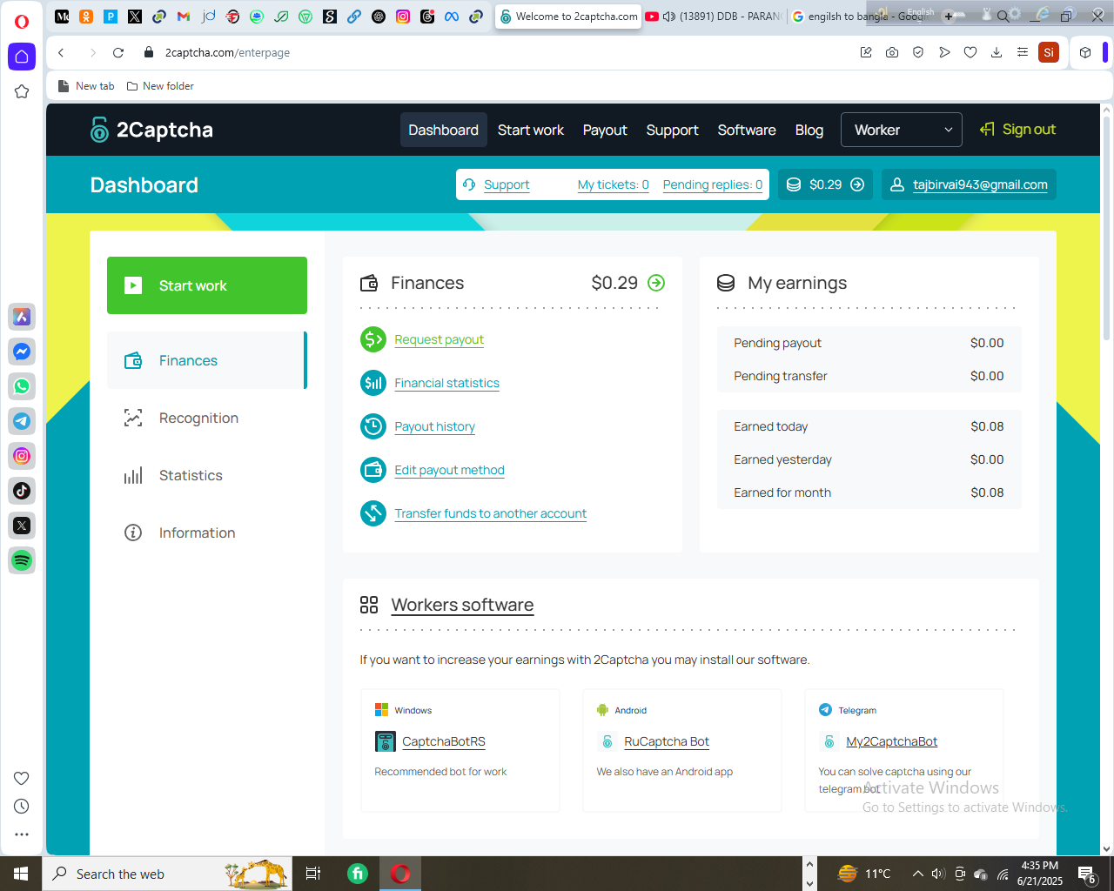Open Payout history link
Viewport: 1114px width, 891px height.
[x=434, y=426]
